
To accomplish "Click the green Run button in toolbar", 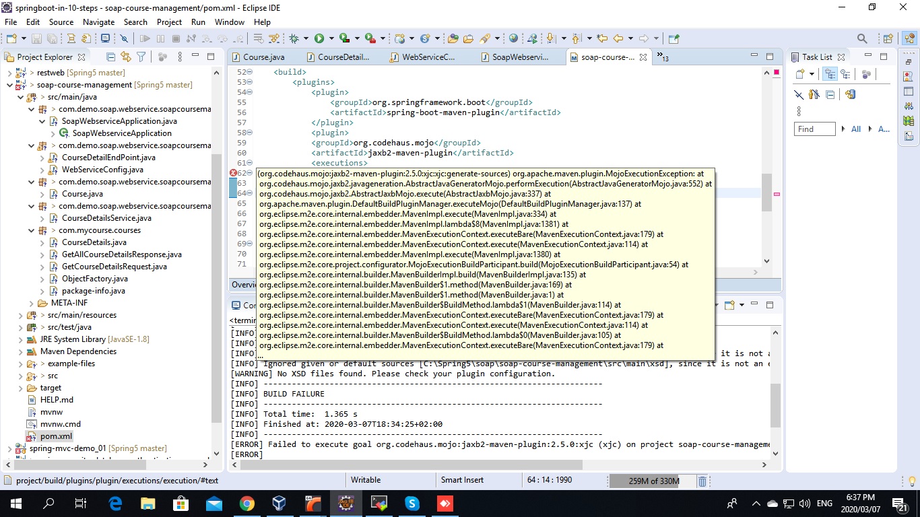I will click(x=319, y=39).
